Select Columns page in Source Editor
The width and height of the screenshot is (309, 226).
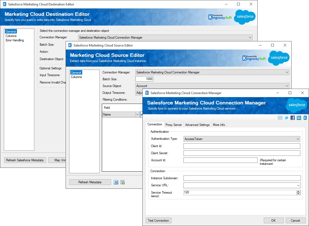pos(76,77)
